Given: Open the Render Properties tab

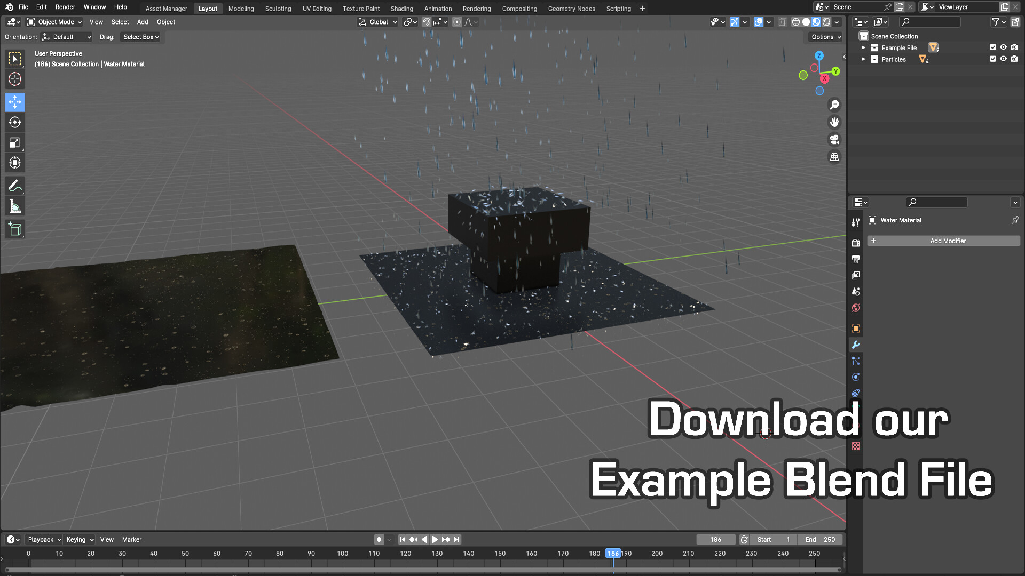Looking at the screenshot, I should [855, 243].
